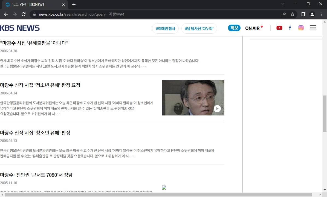Open KBS News YouTube channel
The height and width of the screenshot is (197, 327).
[x=279, y=28]
